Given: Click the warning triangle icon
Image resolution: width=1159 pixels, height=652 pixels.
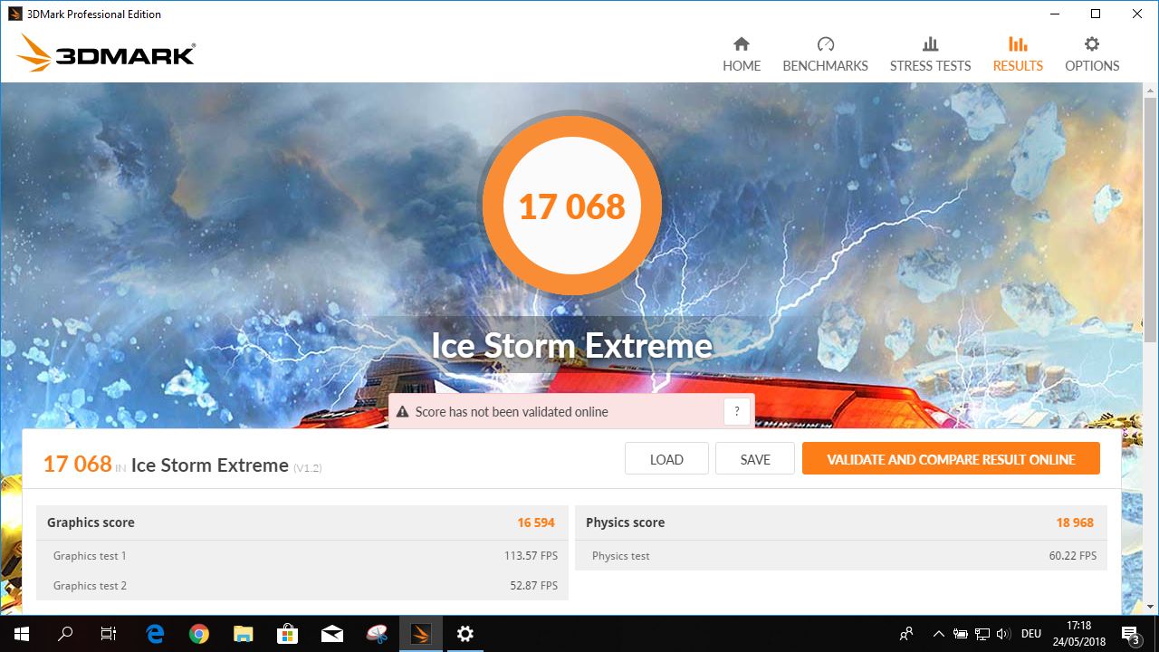Looking at the screenshot, I should pos(403,412).
